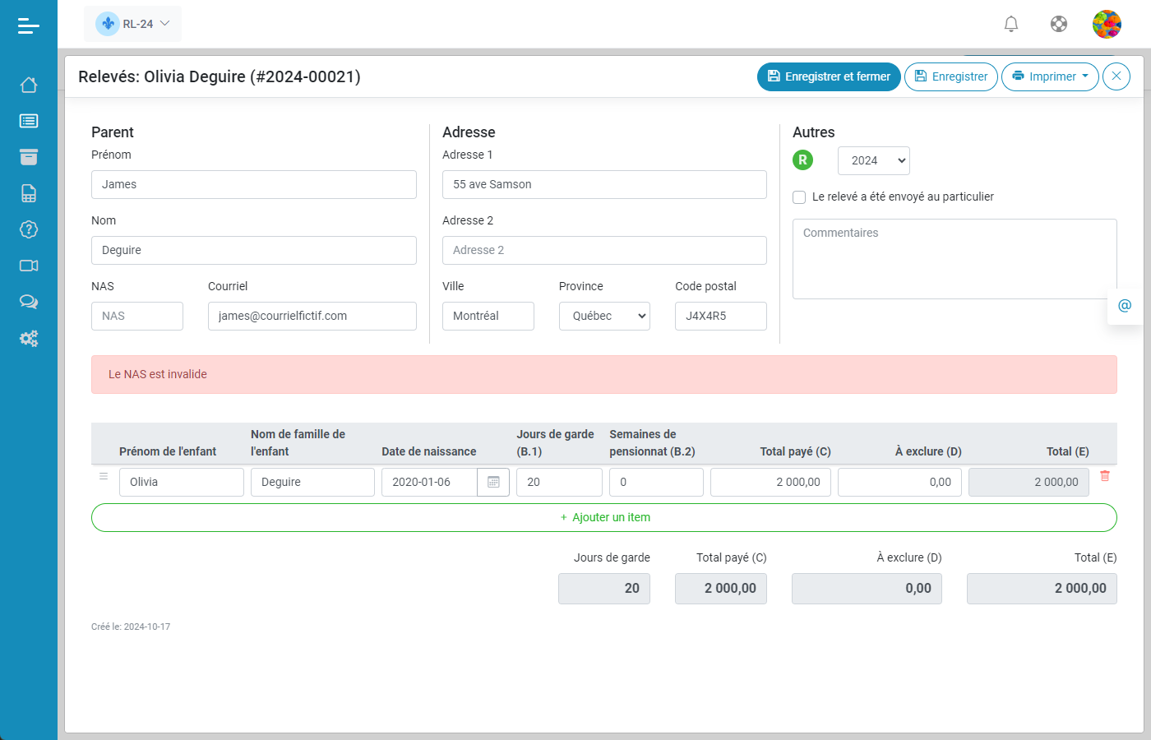Open the settings gears sidebar icon
The width and height of the screenshot is (1151, 740).
[x=29, y=338]
